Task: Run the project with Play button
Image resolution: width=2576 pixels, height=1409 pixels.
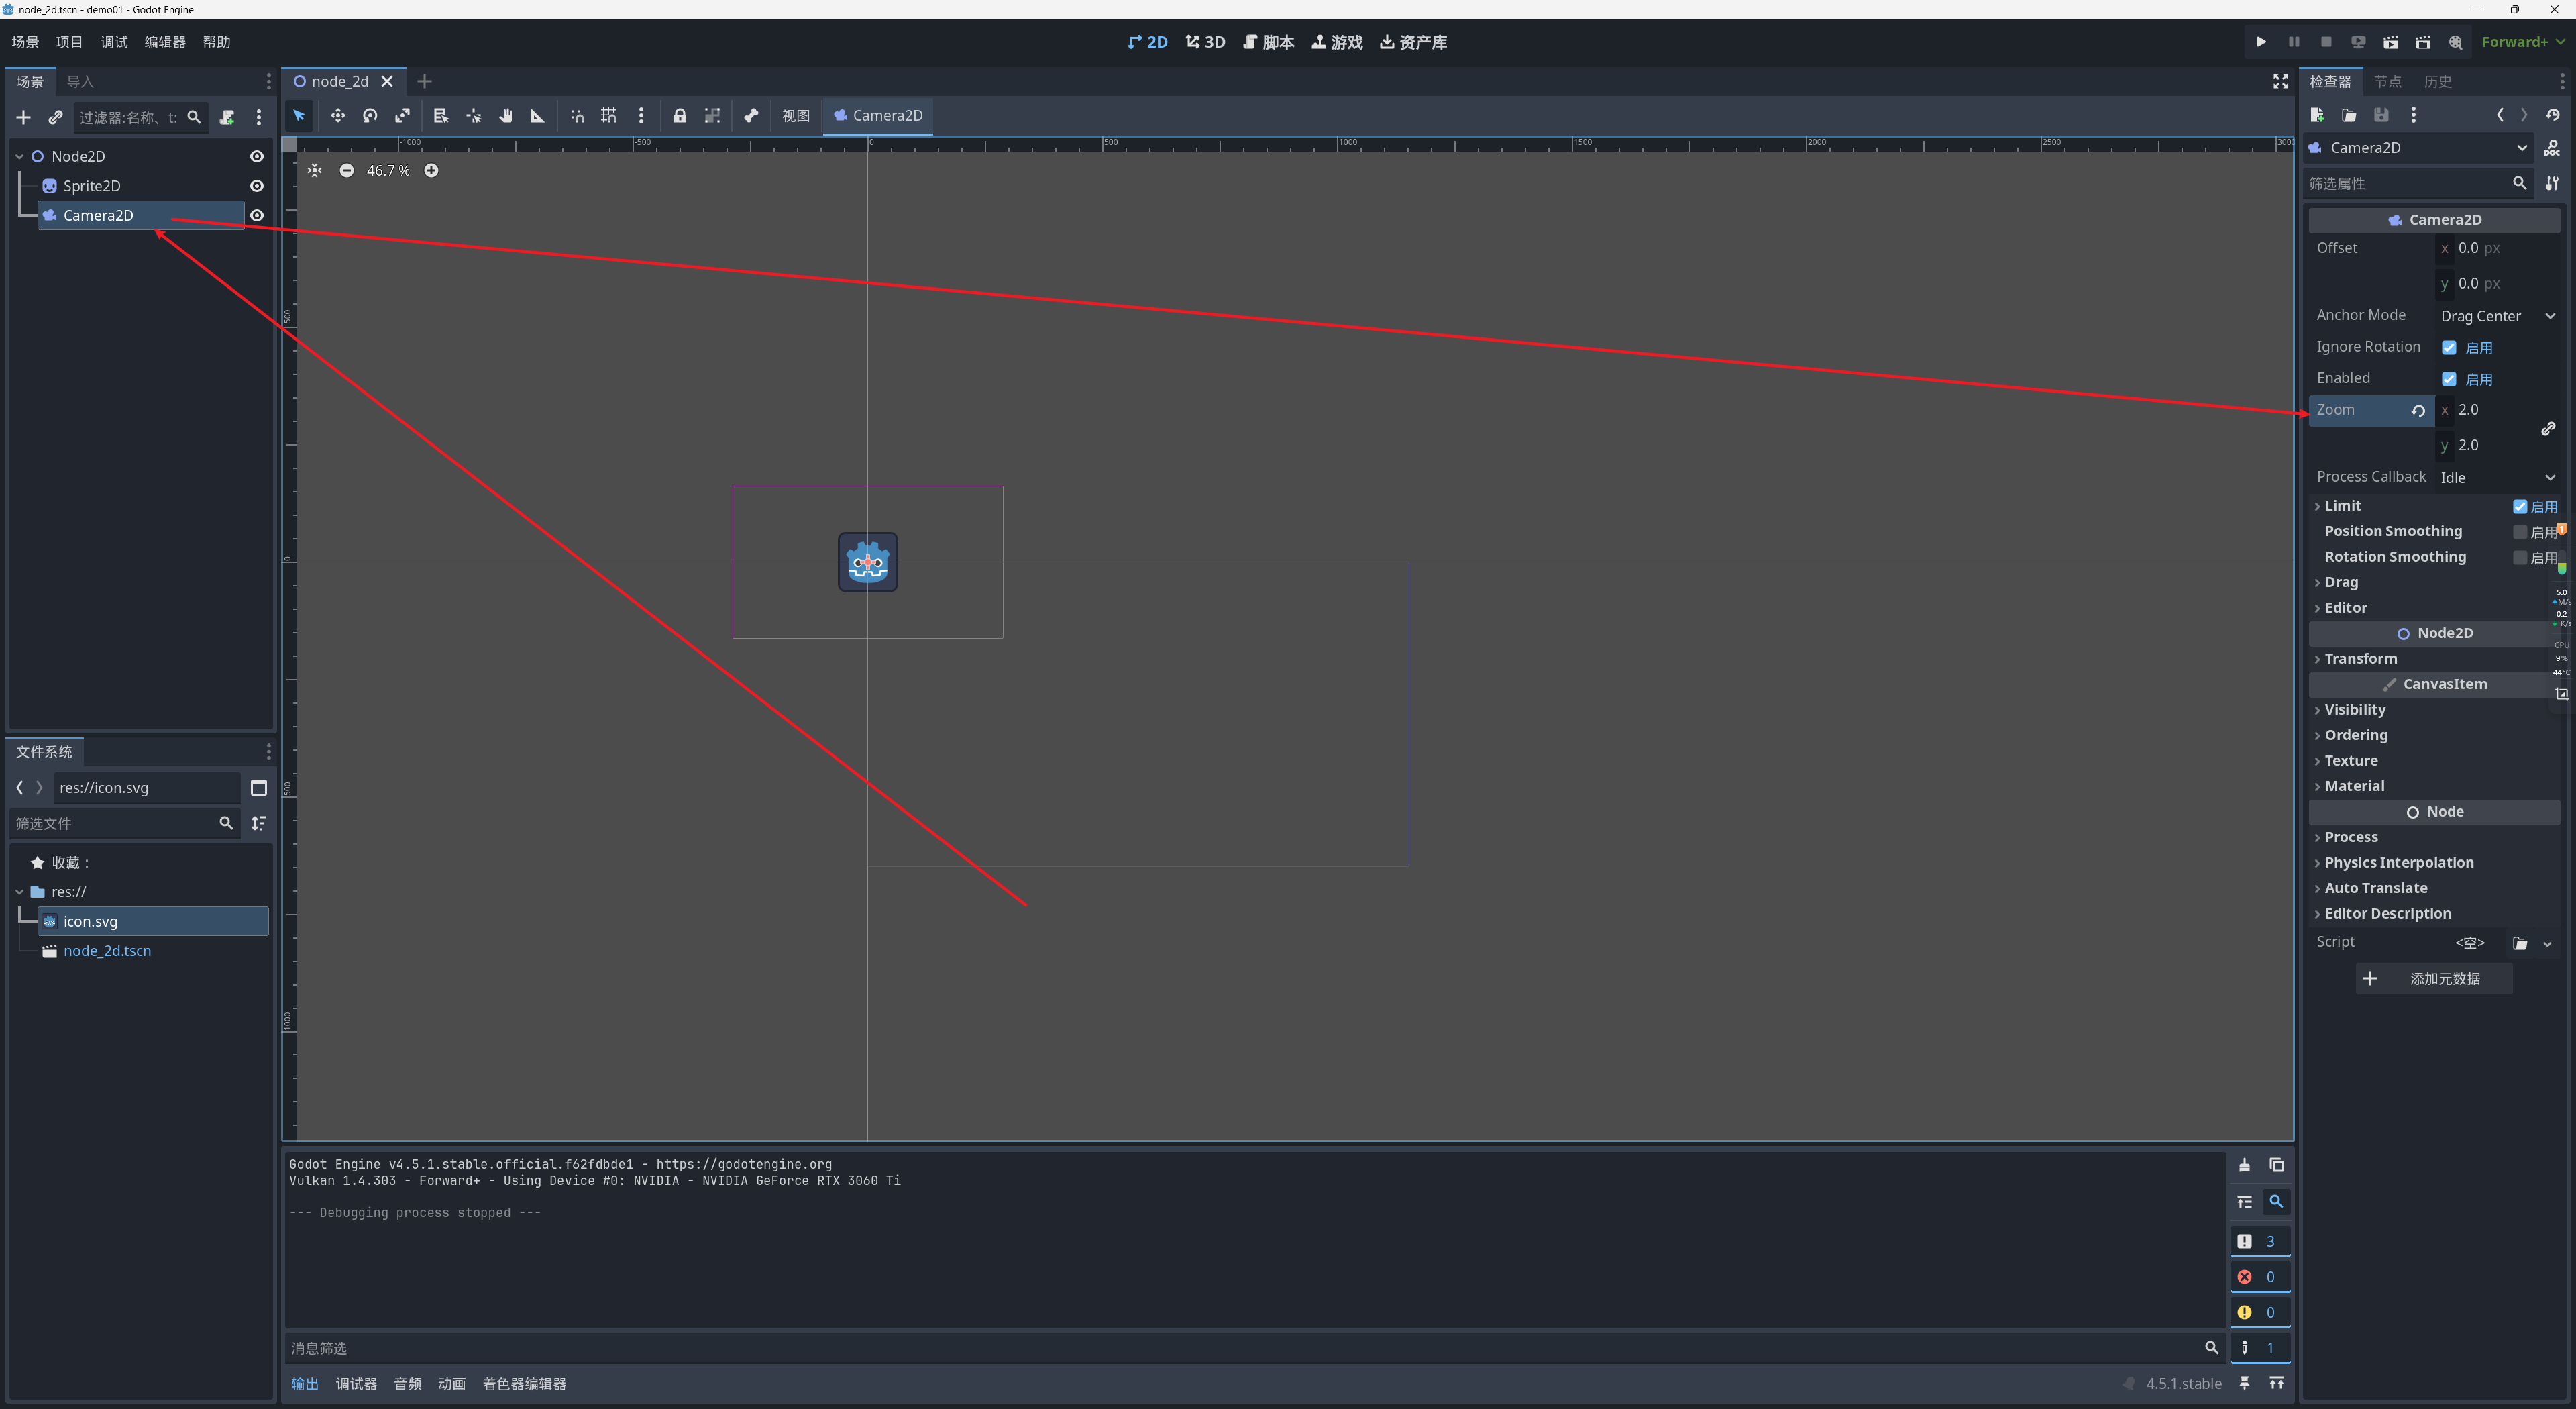Action: coord(2260,42)
